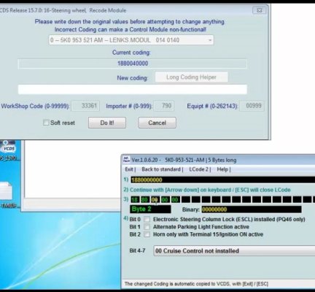The width and height of the screenshot is (315, 292).
Task: Tick Bit 2 Horn only with Terminal 15
Action: point(147,234)
